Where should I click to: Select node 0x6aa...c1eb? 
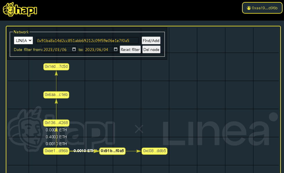[56, 95]
